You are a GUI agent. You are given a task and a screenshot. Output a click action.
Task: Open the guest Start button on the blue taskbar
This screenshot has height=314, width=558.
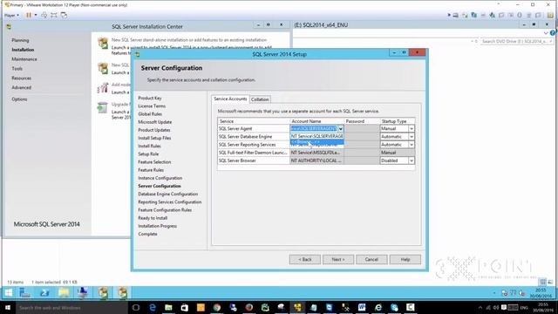pyautogui.click(x=8, y=293)
